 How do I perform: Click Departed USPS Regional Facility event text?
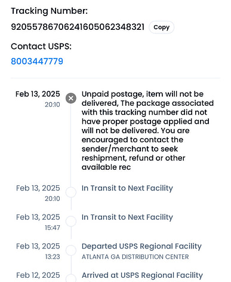point(141,246)
